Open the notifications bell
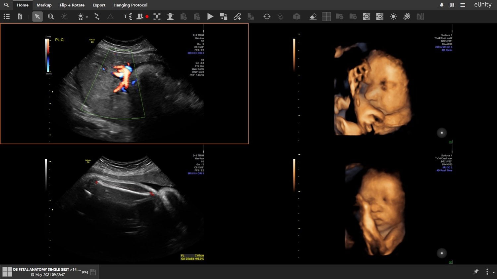 pos(442,5)
